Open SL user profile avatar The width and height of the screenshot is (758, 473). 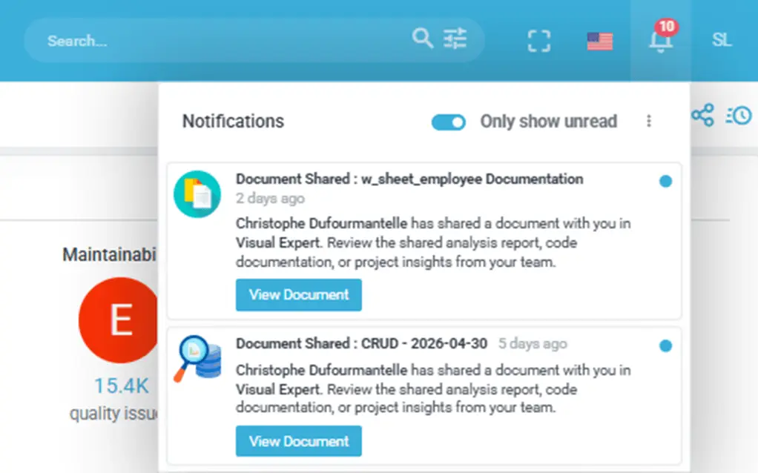pos(722,40)
